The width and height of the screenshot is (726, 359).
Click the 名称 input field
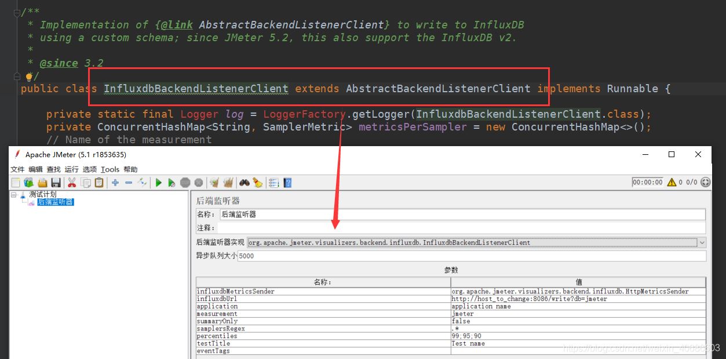(462, 214)
